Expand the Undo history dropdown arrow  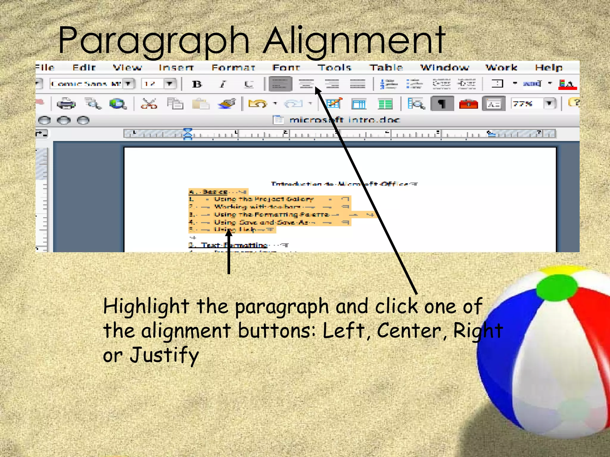275,104
